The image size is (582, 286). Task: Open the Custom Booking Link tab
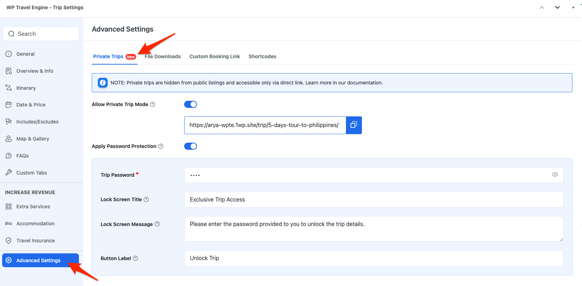pos(214,56)
